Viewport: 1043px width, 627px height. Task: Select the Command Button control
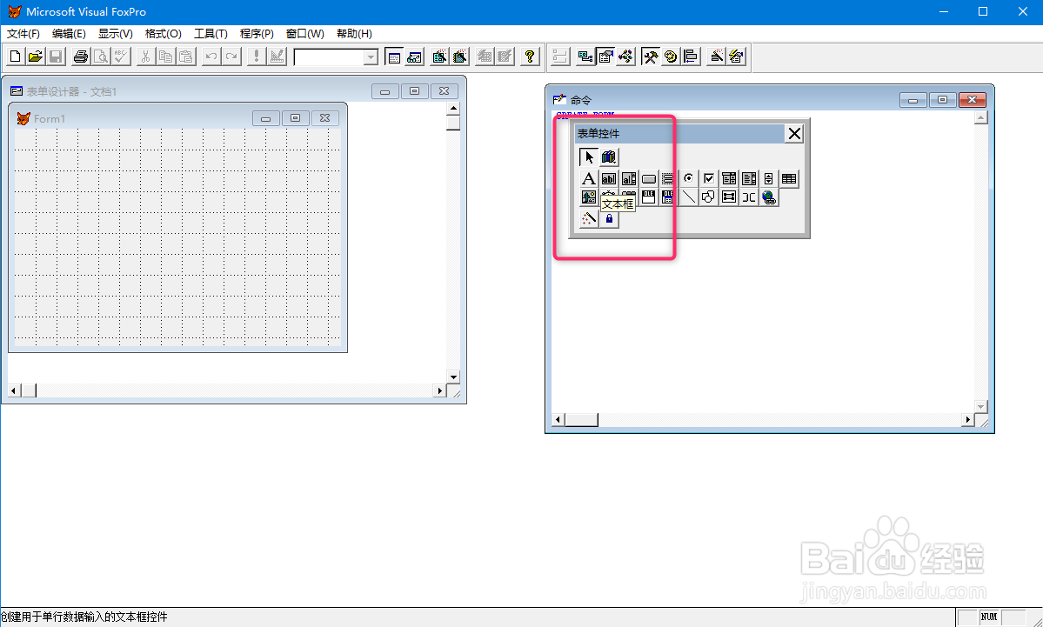click(x=649, y=178)
